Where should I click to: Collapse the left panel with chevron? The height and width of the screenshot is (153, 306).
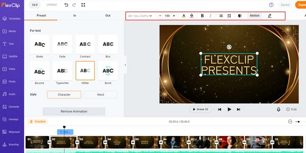pyautogui.click(x=125, y=65)
